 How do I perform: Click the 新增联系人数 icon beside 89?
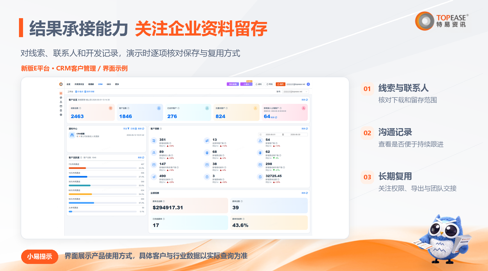click(x=154, y=153)
